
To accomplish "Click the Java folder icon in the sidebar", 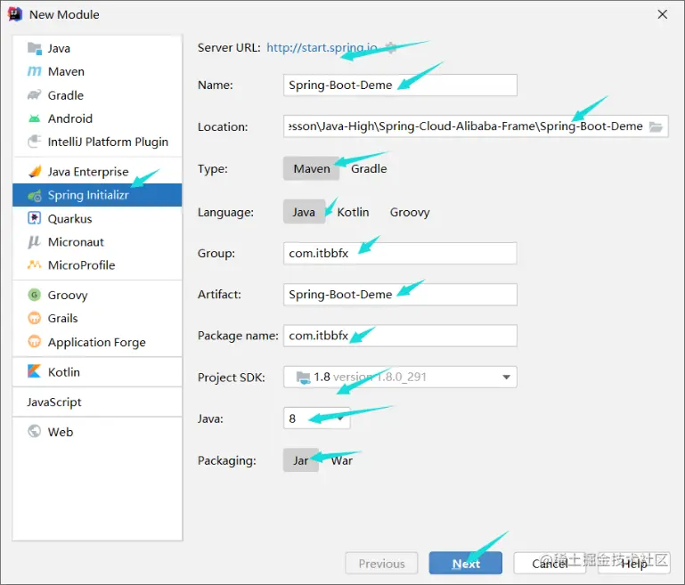I will click(x=35, y=48).
